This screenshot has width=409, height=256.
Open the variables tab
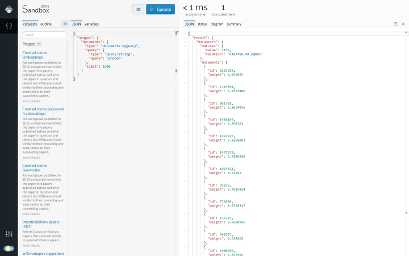[91, 24]
